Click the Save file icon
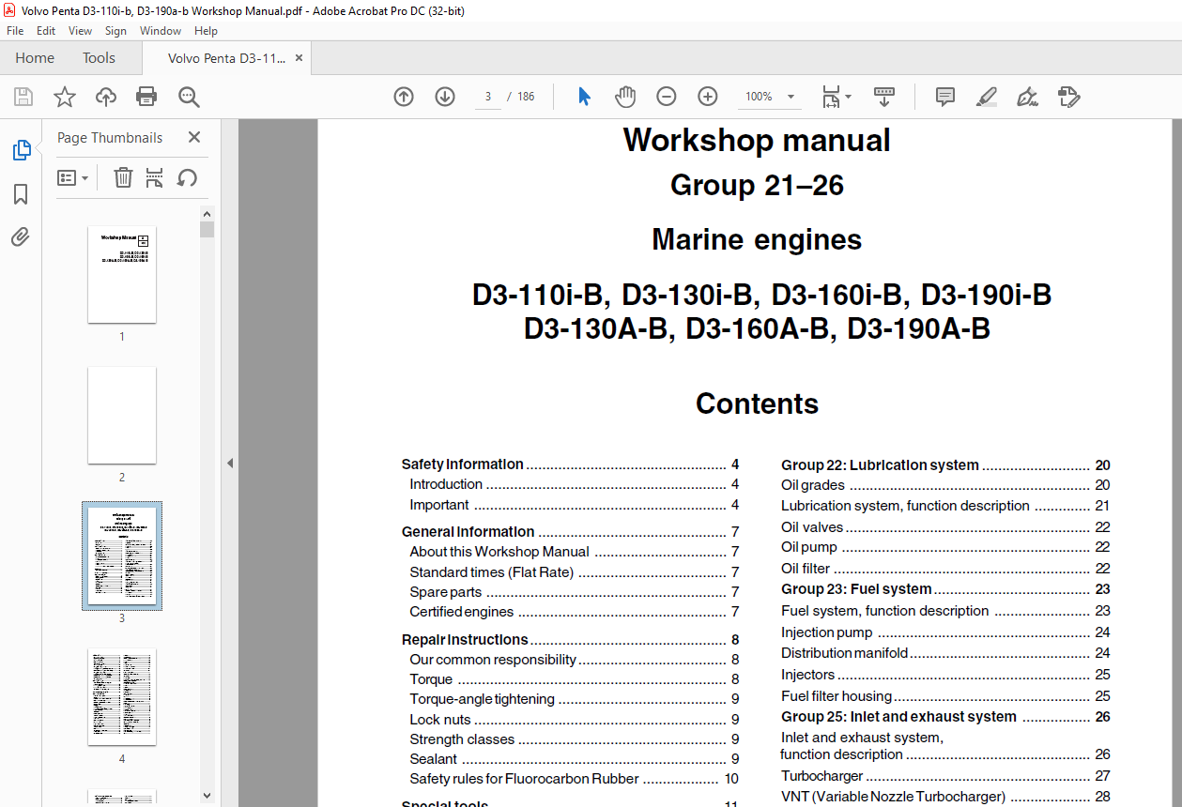Image resolution: width=1182 pixels, height=807 pixels. pyautogui.click(x=23, y=97)
